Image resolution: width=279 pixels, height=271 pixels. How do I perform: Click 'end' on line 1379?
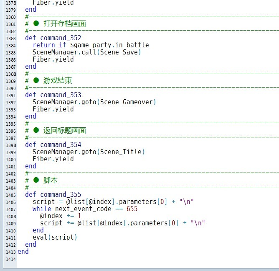point(30,10)
